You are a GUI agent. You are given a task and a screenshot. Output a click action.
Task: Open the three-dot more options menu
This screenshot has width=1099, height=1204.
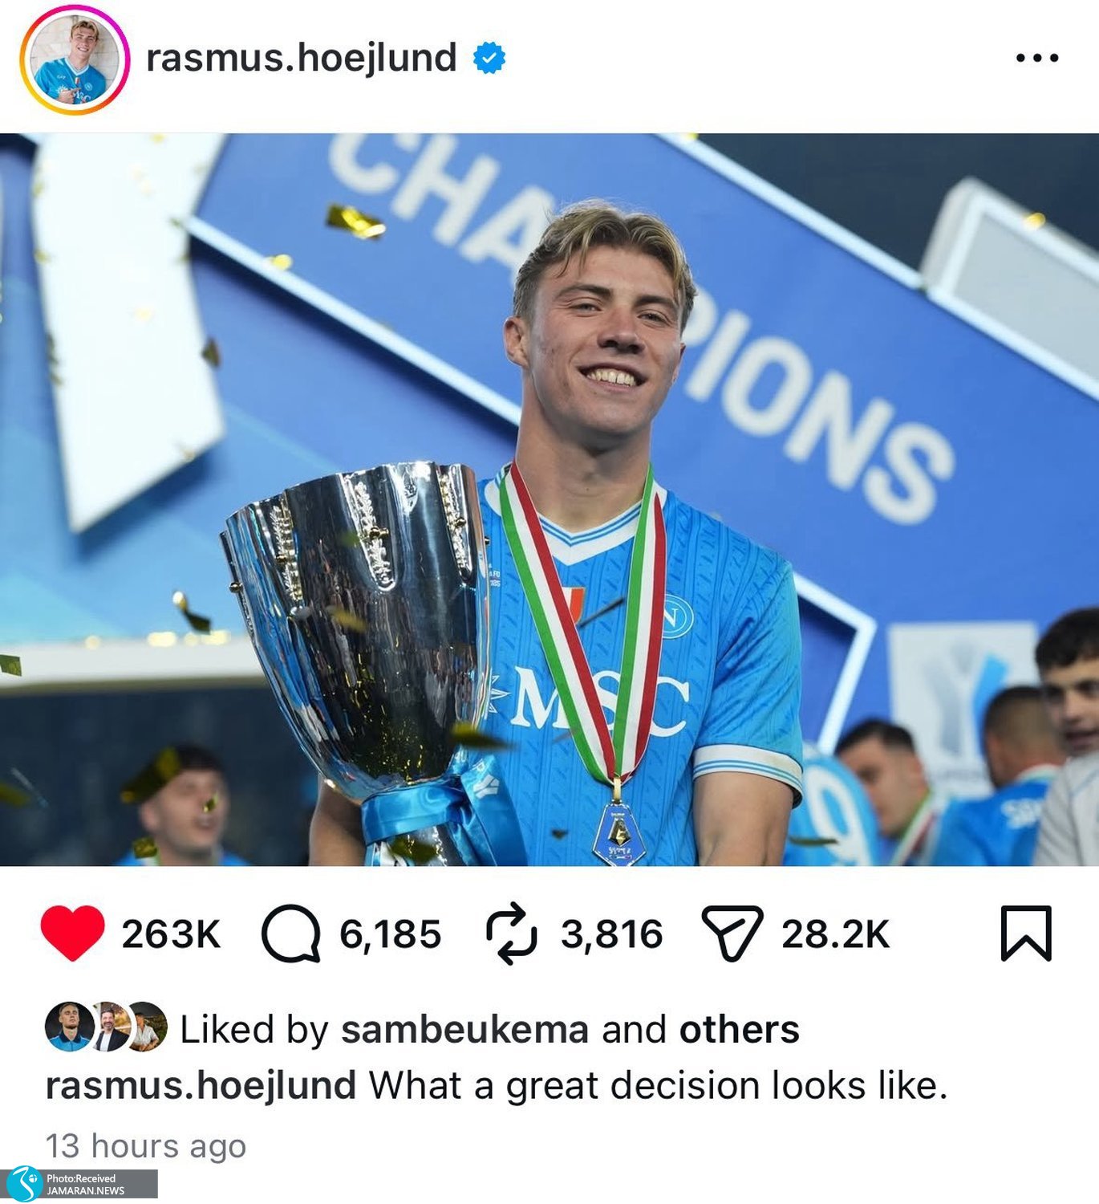pyautogui.click(x=1036, y=58)
